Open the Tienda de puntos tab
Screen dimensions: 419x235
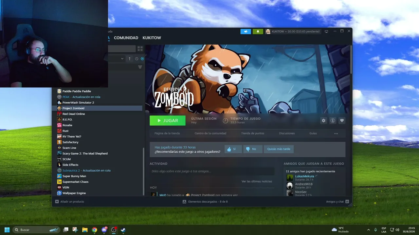253,133
